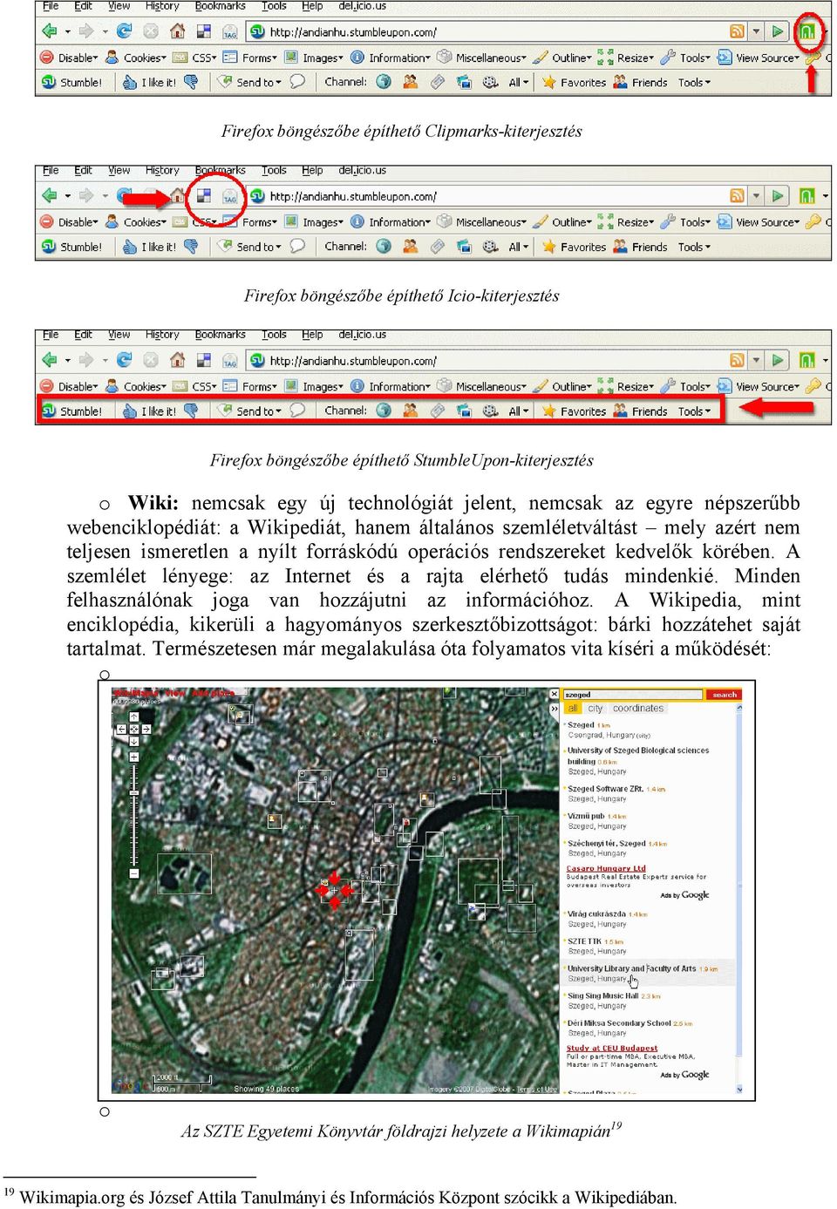Click the 'Casaro Hungary Ltd' ad link

tap(606, 868)
